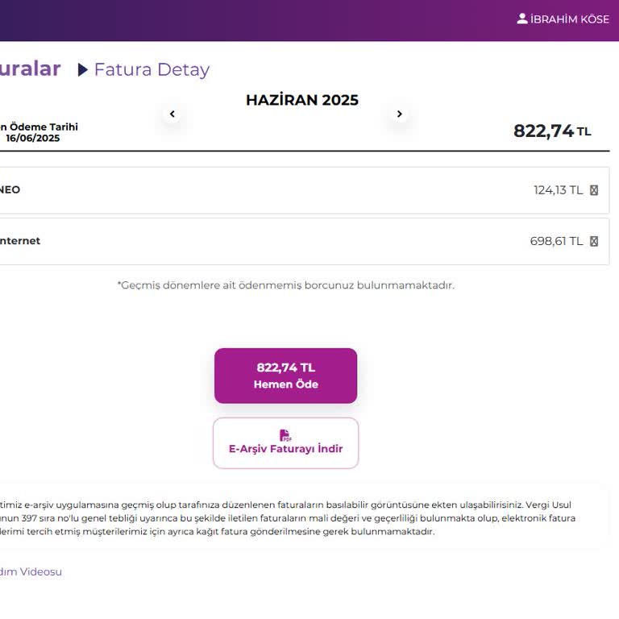Return to the Faturalar breadcrumb page
The width and height of the screenshot is (619, 619).
30,69
